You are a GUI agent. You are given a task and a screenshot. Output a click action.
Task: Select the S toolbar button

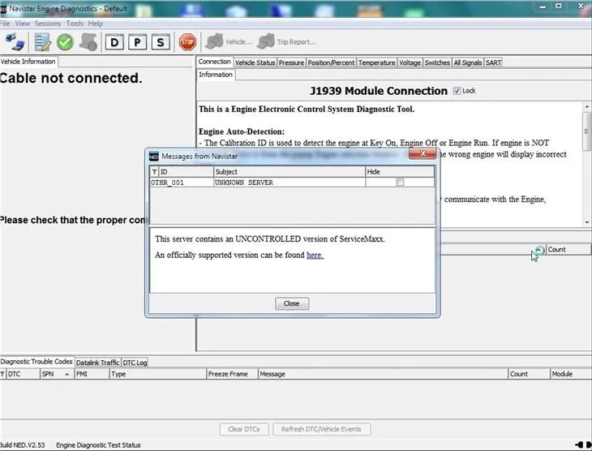point(161,42)
